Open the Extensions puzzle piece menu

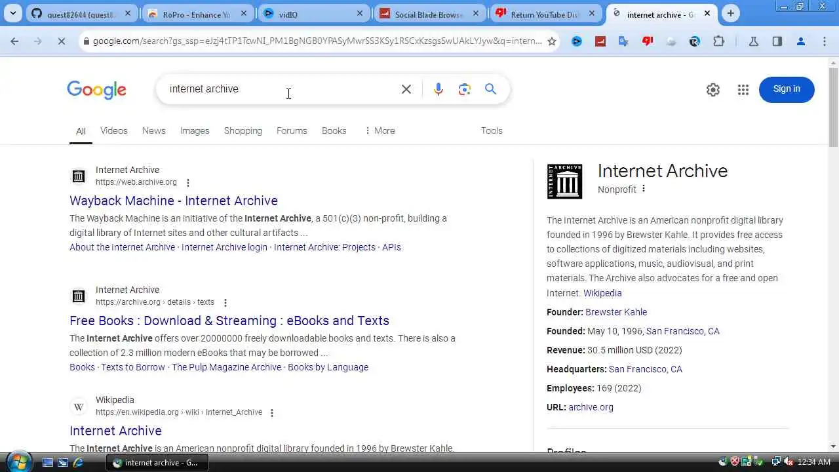(x=718, y=41)
